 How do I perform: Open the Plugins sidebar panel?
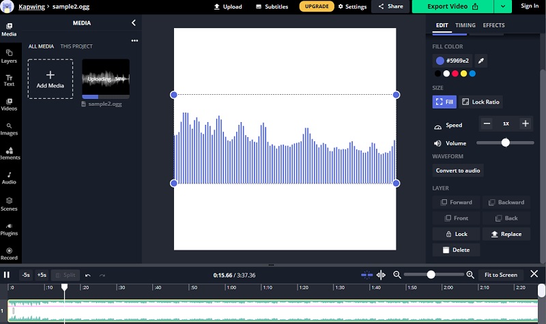pyautogui.click(x=9, y=229)
